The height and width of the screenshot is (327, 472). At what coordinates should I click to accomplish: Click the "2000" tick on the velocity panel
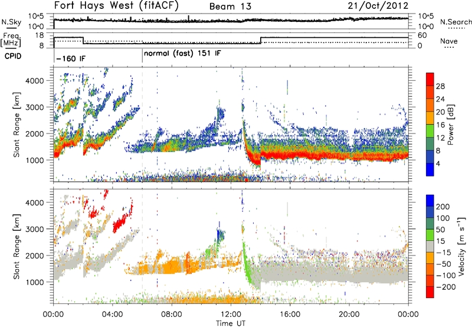pyautogui.click(x=35, y=256)
